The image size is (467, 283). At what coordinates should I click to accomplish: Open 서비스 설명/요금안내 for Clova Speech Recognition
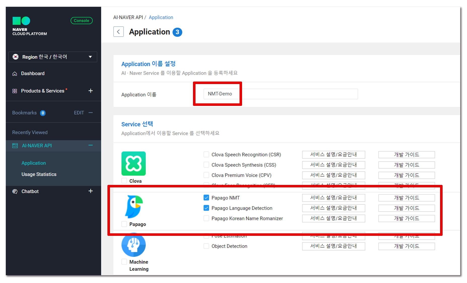click(334, 155)
